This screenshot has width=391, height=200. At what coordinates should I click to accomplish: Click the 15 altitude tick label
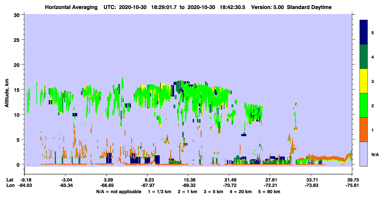pyautogui.click(x=17, y=90)
